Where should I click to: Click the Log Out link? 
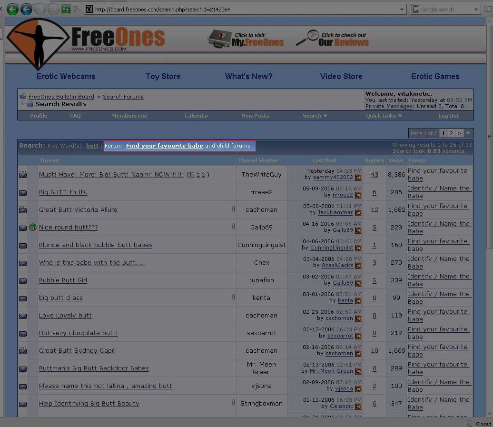448,116
